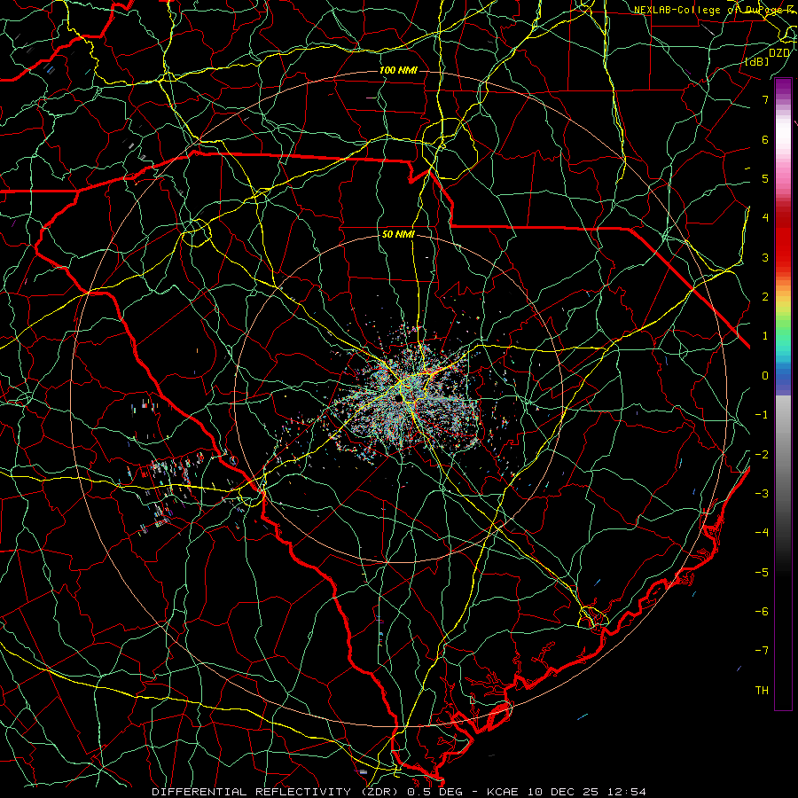798x798 pixels.
Task: Click the KCAE 10 DEC 25 12:54 timestamp
Action: point(567,792)
